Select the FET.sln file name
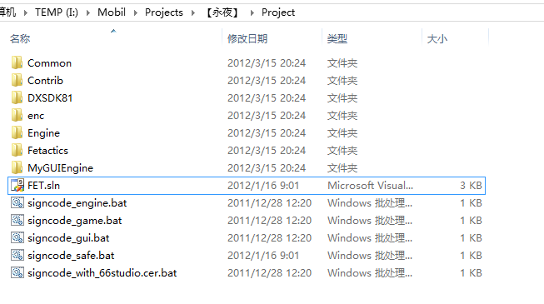Screen dimensions: 544x304 pos(43,185)
